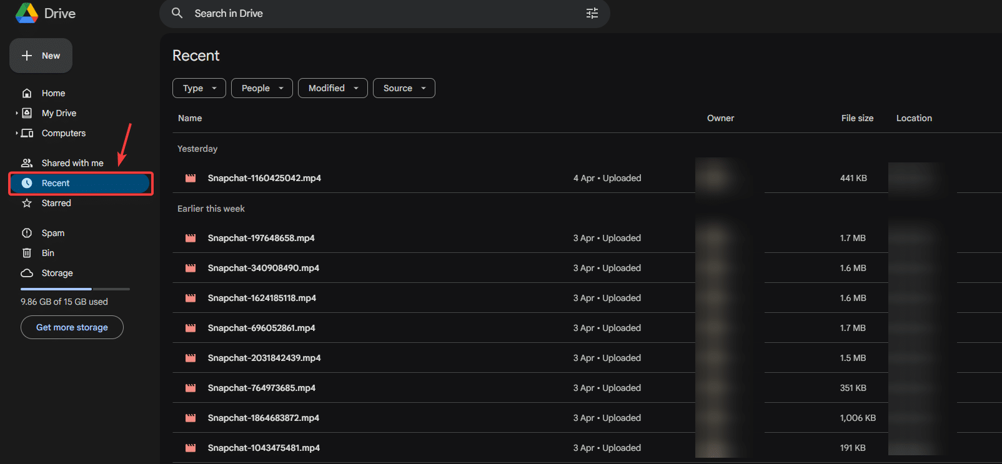Viewport: 1002px width, 464px height.
Task: Expand the My Drive tree arrow
Action: pyautogui.click(x=16, y=113)
